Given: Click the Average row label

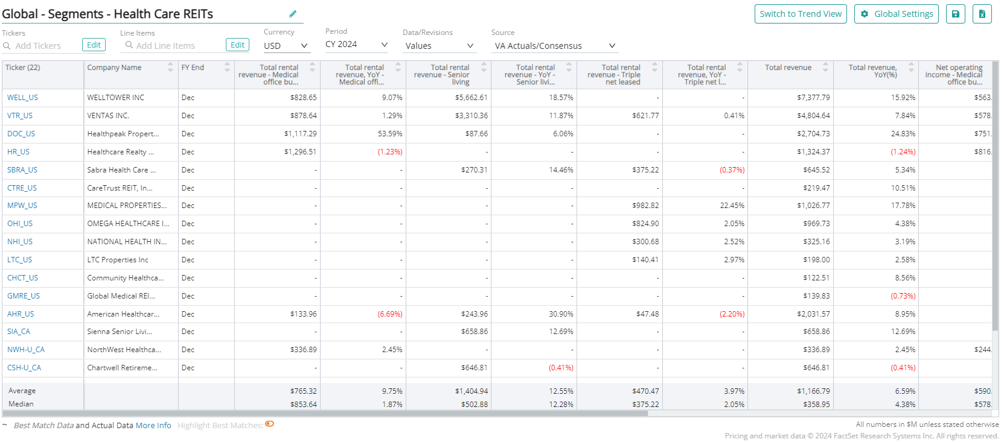Looking at the screenshot, I should [22, 391].
